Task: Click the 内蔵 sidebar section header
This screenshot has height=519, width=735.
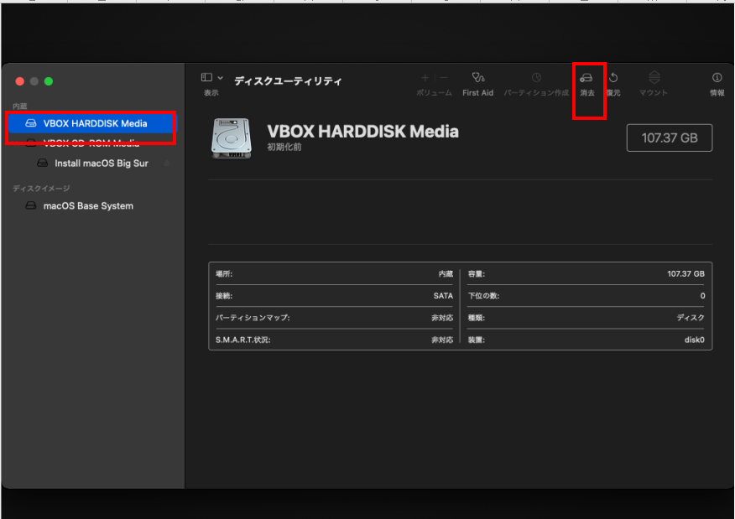Action: point(19,106)
